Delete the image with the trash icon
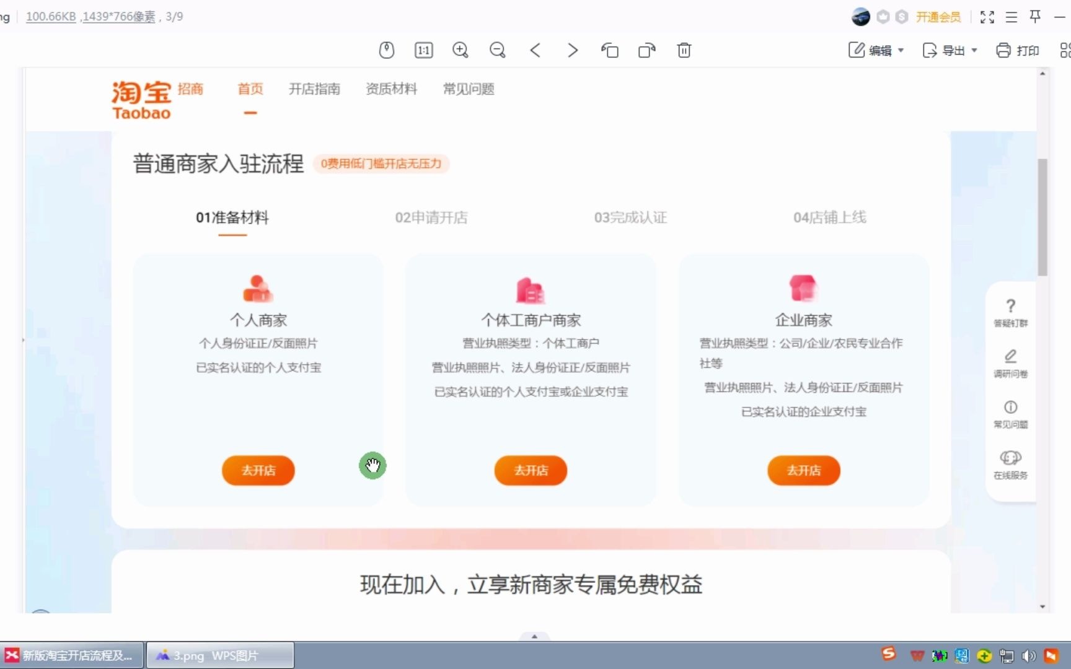1071x669 pixels. (684, 50)
